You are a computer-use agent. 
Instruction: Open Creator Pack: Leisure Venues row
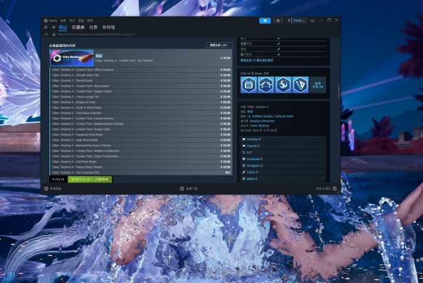[141, 118]
